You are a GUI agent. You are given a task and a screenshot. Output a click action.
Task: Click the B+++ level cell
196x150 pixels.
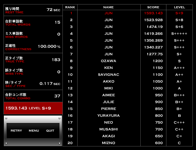pyautogui.click(x=179, y=95)
